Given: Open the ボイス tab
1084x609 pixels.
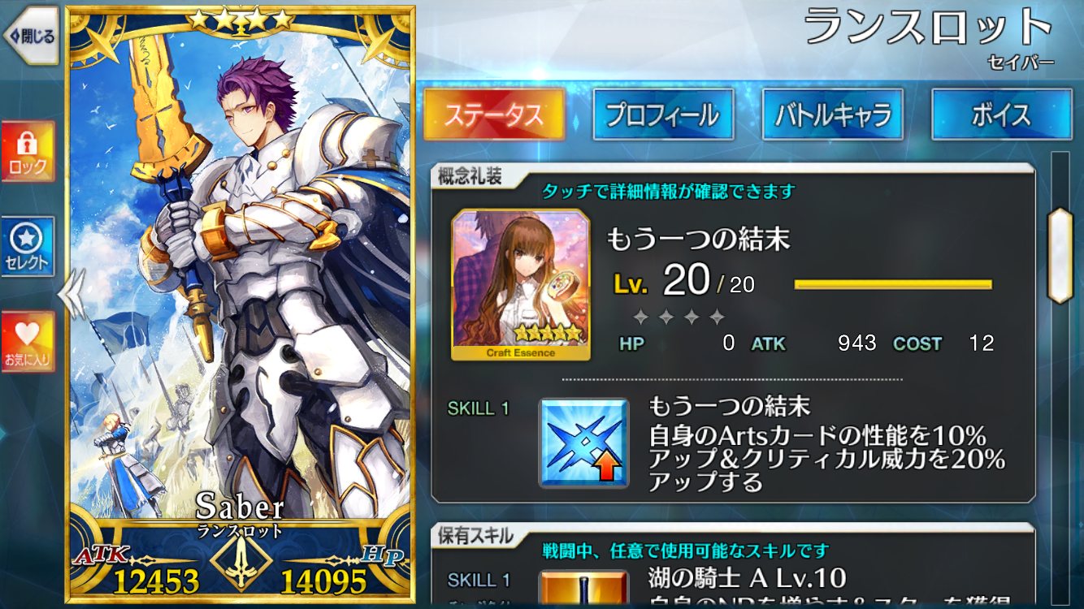Looking at the screenshot, I should [x=1001, y=114].
